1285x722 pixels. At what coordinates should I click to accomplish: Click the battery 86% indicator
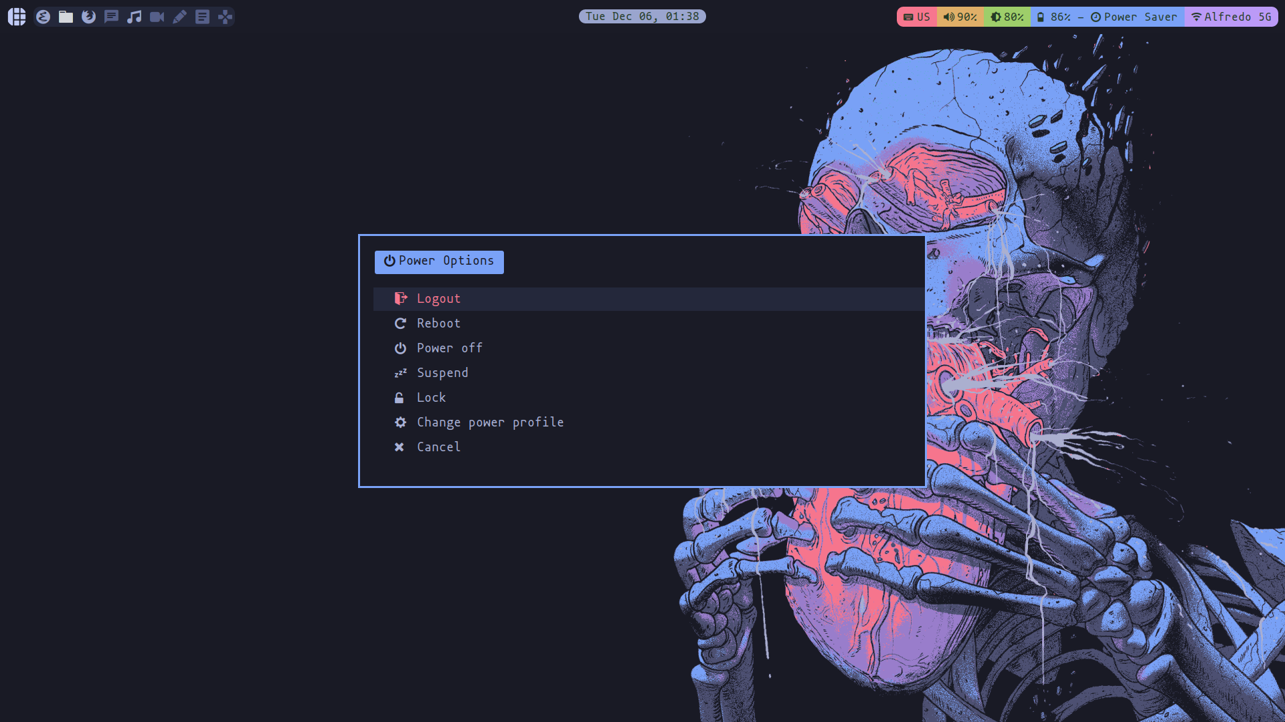(x=1053, y=16)
